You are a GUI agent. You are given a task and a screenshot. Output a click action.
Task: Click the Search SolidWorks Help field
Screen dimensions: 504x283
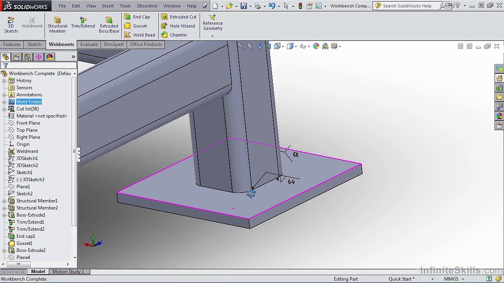pos(407,6)
